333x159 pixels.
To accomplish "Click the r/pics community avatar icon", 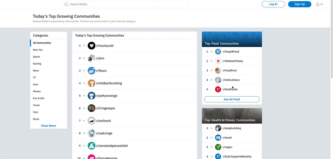I will [x=92, y=58].
